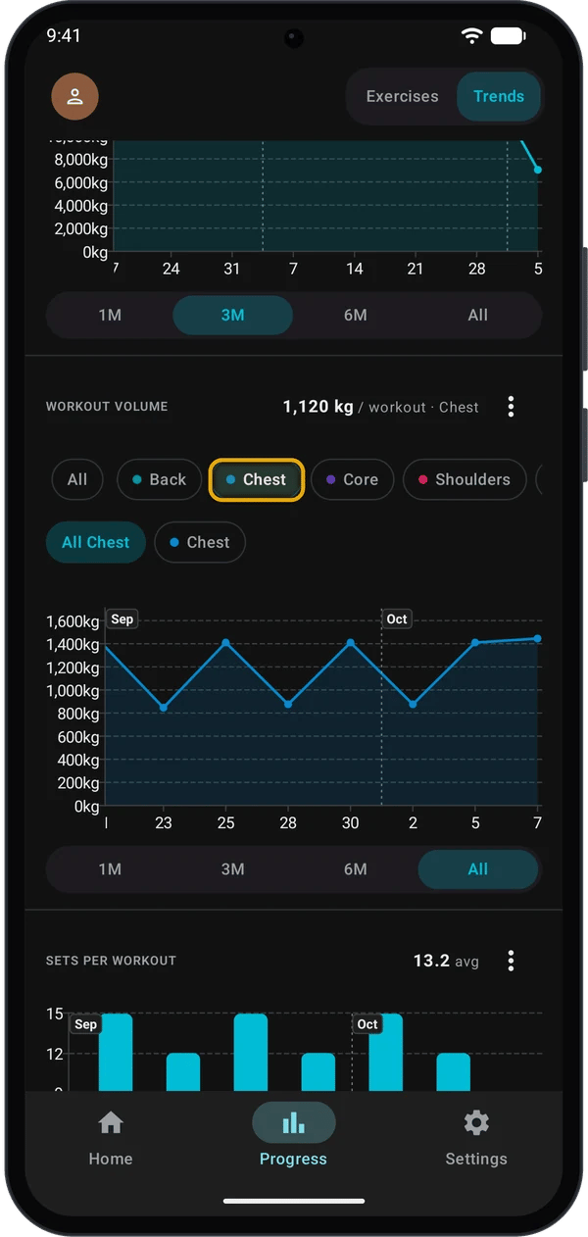This screenshot has height=1237, width=588.
Task: Select 6M range under the top chart
Action: 355,316
